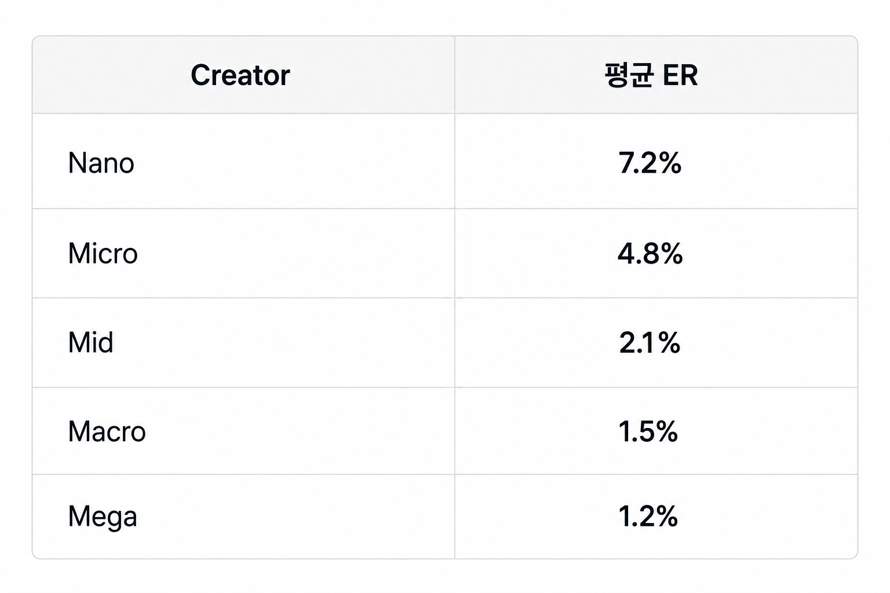
Task: Click the percent sign after 4.8
Action: click(672, 254)
